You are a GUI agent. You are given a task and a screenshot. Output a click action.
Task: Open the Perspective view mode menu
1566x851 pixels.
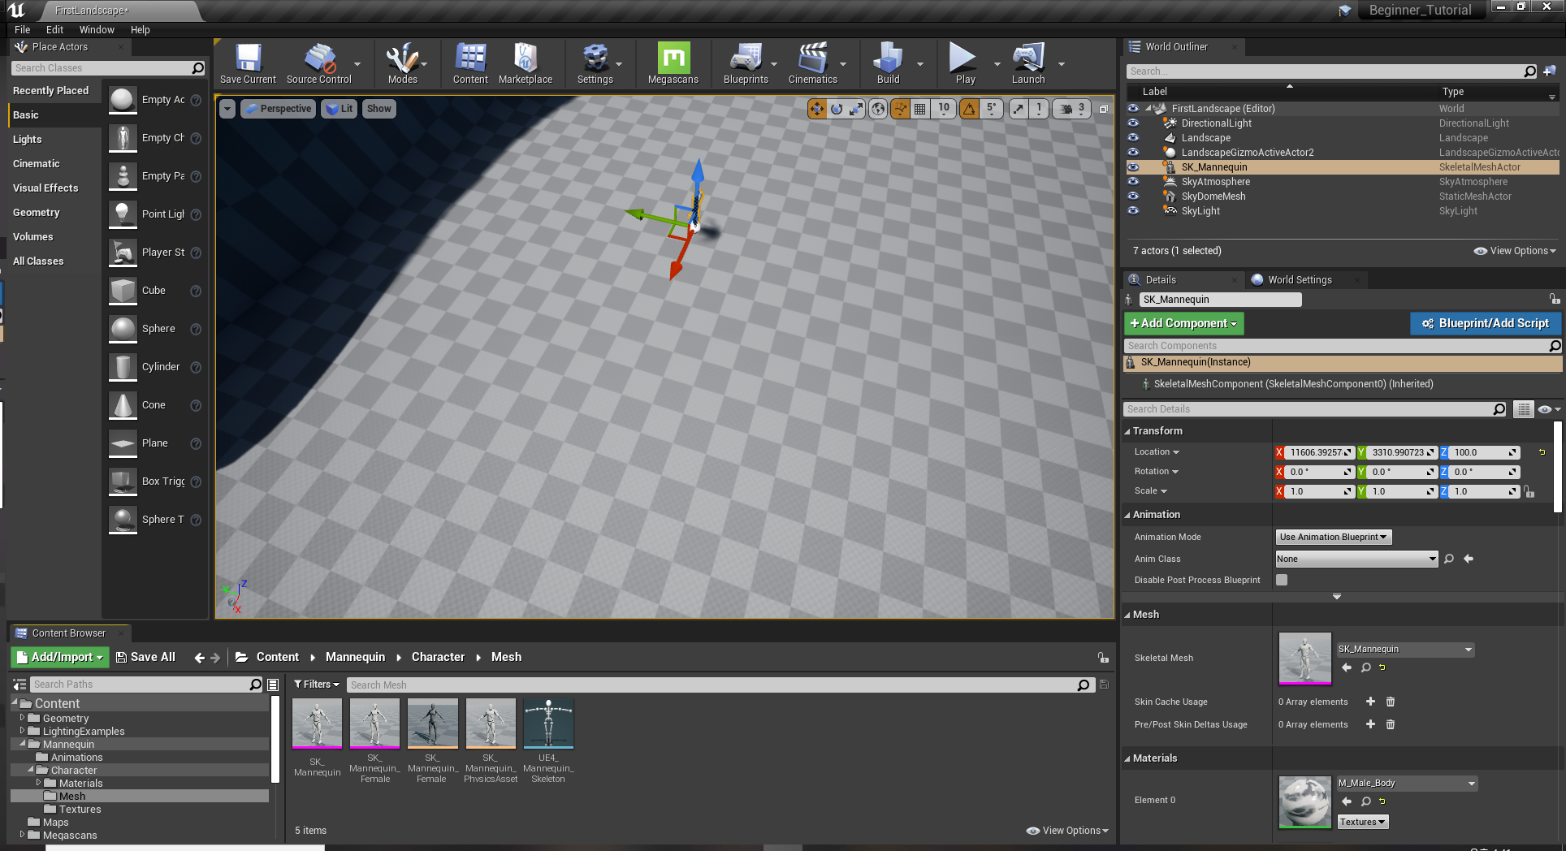pyautogui.click(x=278, y=109)
